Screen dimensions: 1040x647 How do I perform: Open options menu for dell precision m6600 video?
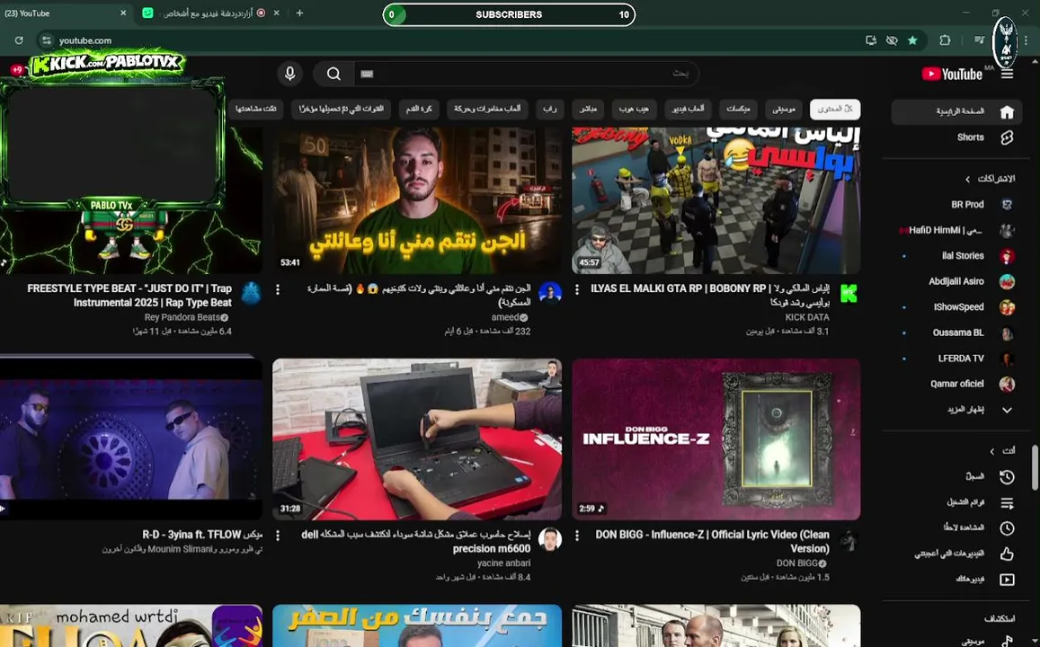[277, 536]
